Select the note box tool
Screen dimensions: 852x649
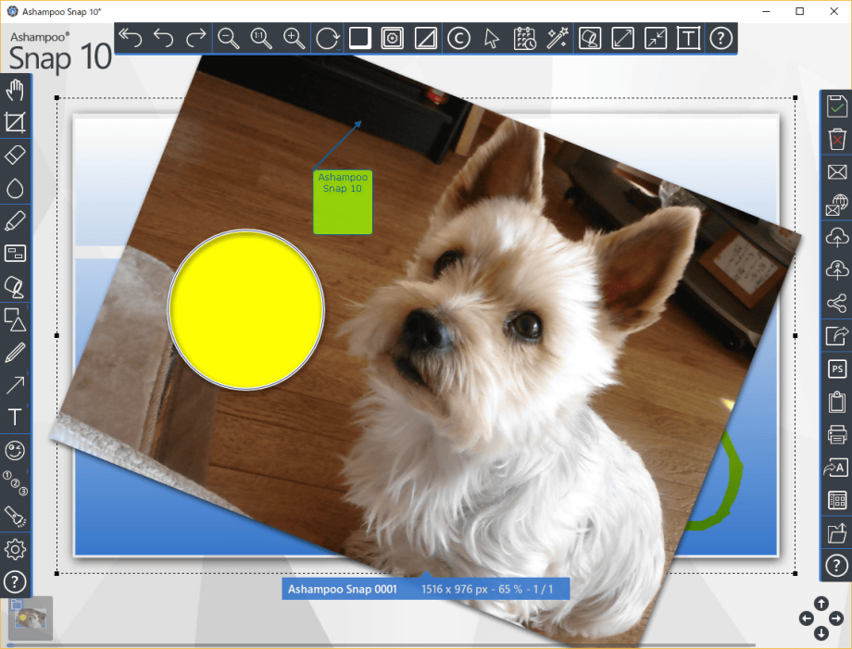[15, 253]
